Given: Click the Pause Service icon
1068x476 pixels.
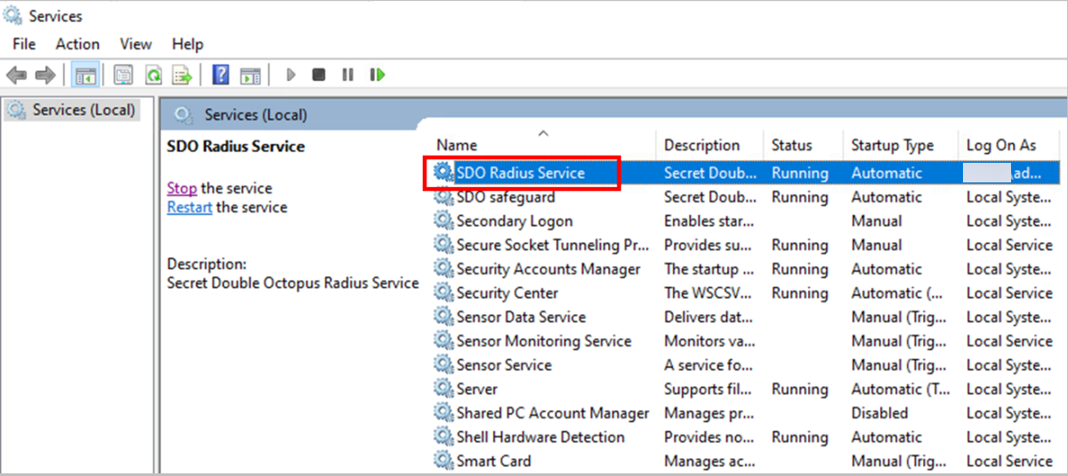Looking at the screenshot, I should coord(347,76).
